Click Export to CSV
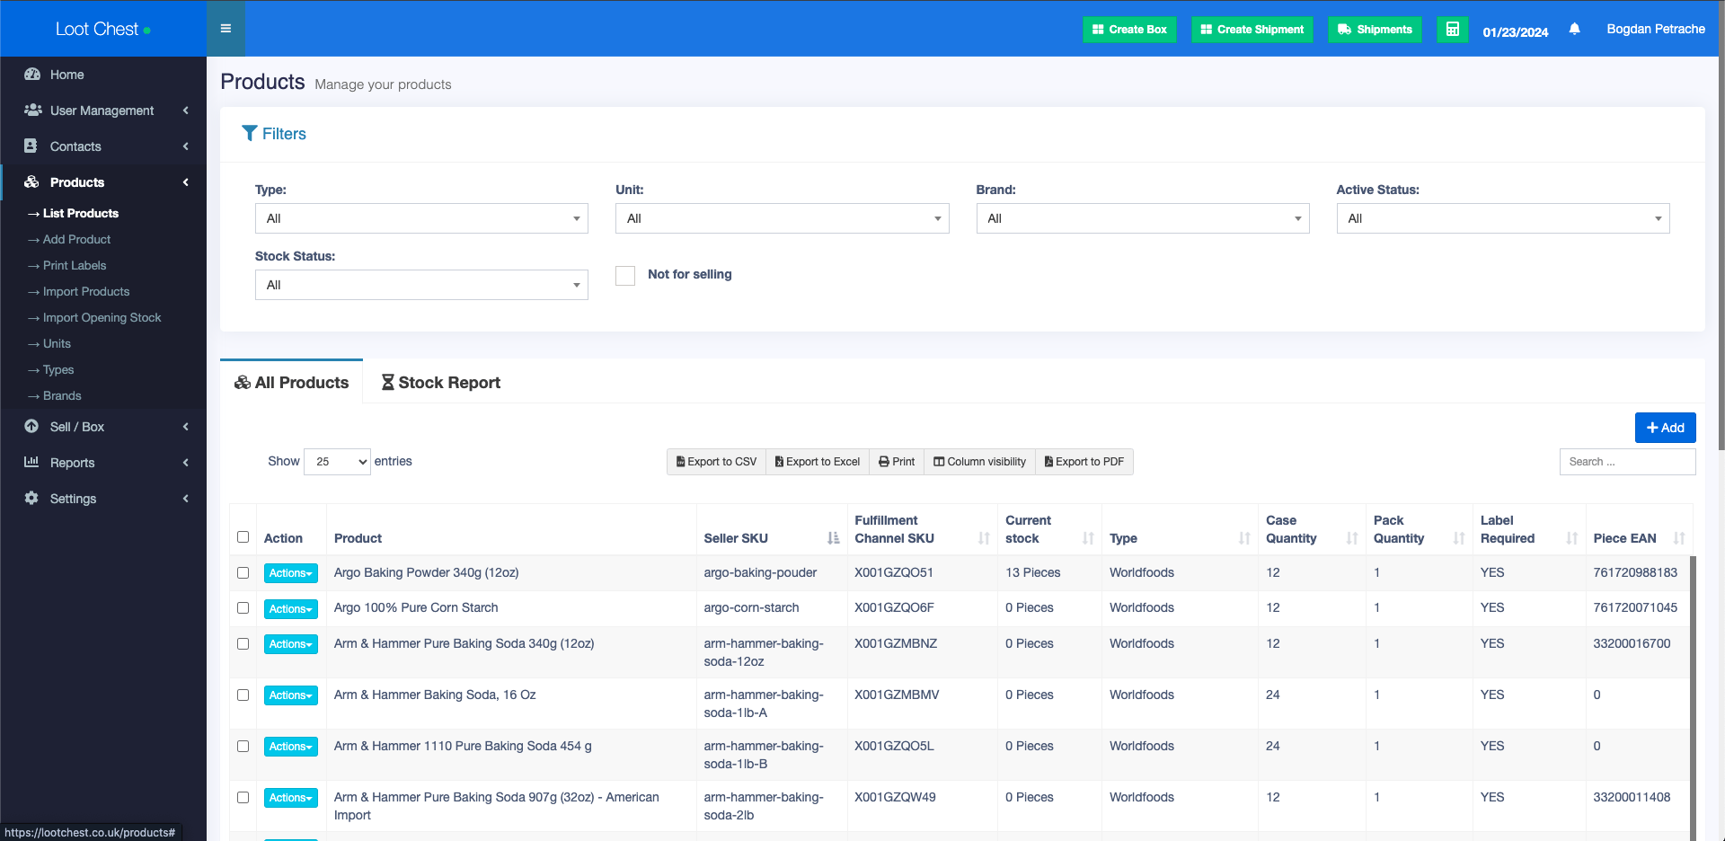This screenshot has width=1725, height=841. click(716, 462)
